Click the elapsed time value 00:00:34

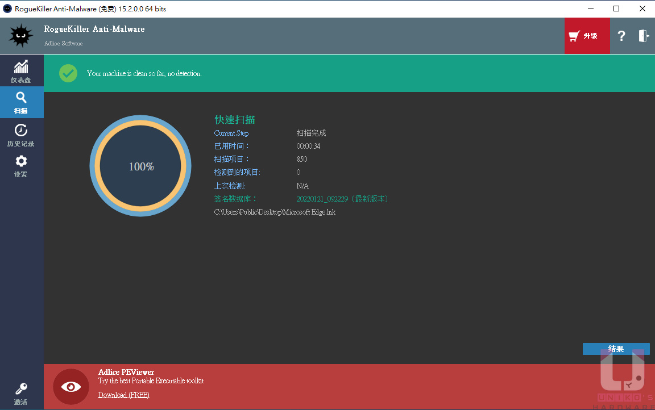pyautogui.click(x=308, y=147)
